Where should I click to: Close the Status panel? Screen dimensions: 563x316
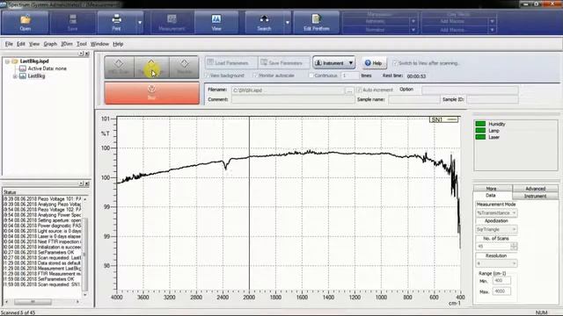click(87, 183)
